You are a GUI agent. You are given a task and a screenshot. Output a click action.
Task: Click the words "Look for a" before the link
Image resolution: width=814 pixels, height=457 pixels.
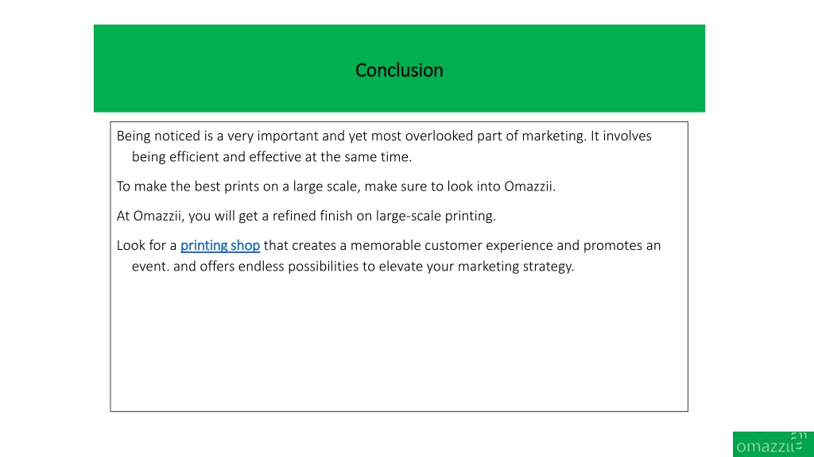point(146,246)
